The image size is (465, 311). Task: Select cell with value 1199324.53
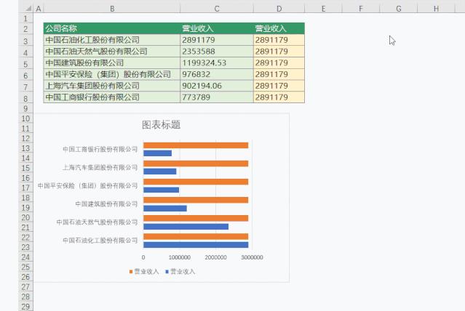[x=217, y=62]
